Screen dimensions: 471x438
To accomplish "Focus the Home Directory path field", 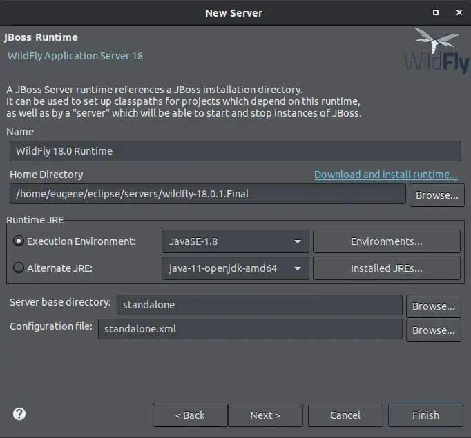I will click(x=208, y=194).
